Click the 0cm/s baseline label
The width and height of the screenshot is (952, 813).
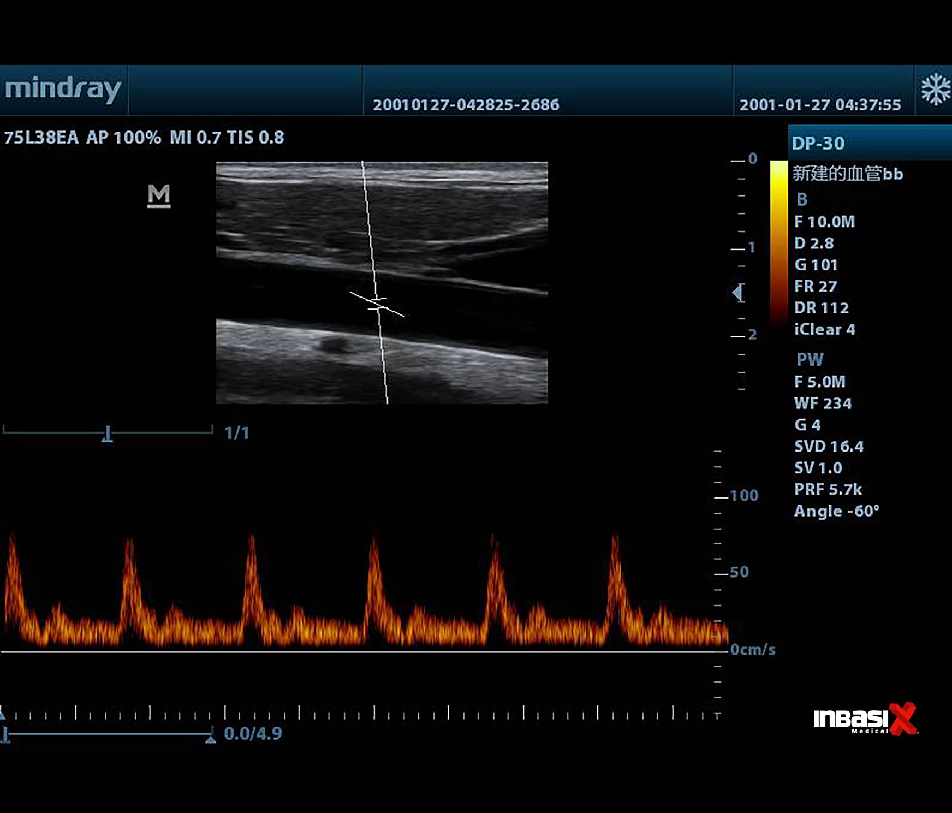tap(753, 650)
